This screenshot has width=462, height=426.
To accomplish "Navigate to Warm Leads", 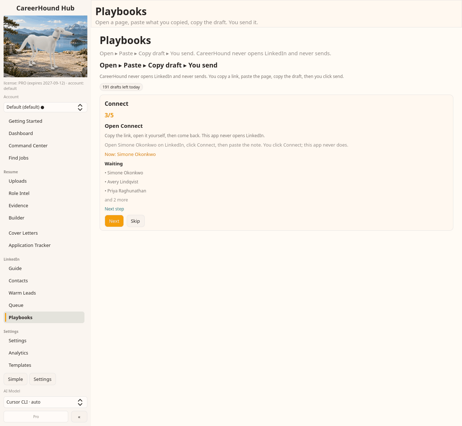I will [44, 293].
